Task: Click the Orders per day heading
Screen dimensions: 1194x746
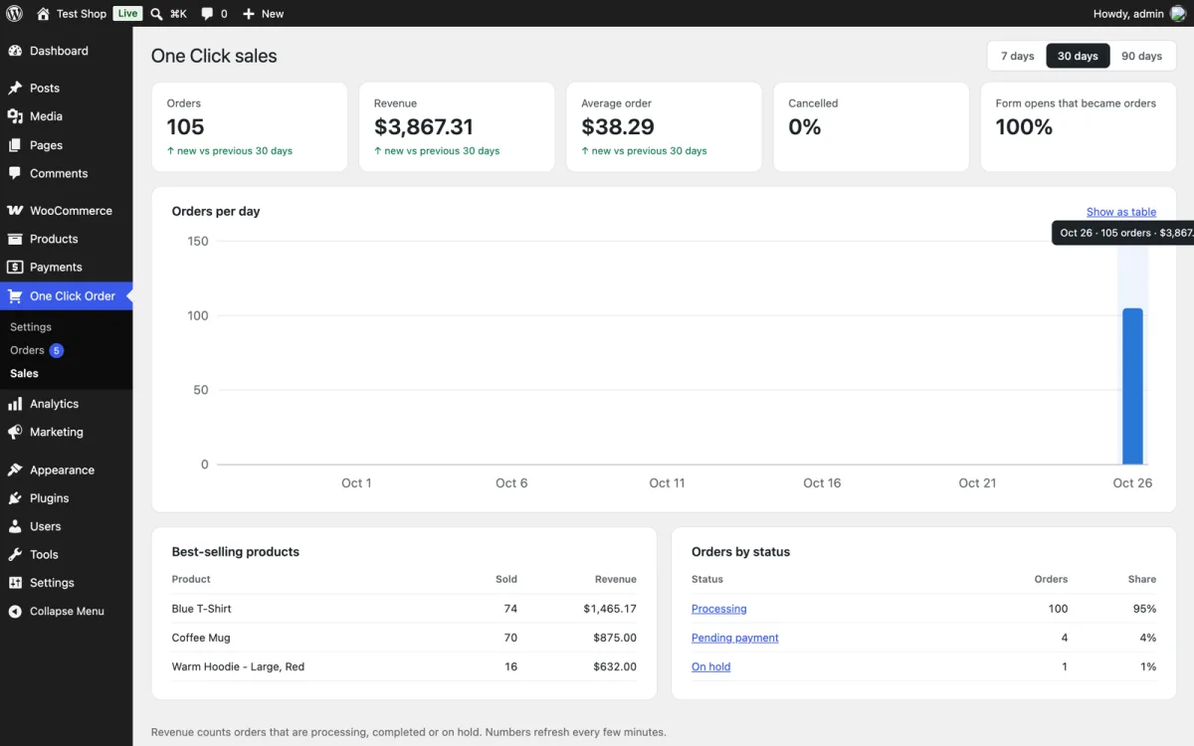Action: [x=216, y=212]
